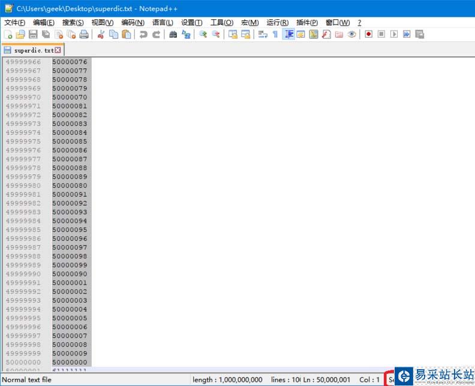Paste the clipboard contents with the Paste icon
The width and height of the screenshot is (475, 386).
pyautogui.click(x=127, y=35)
